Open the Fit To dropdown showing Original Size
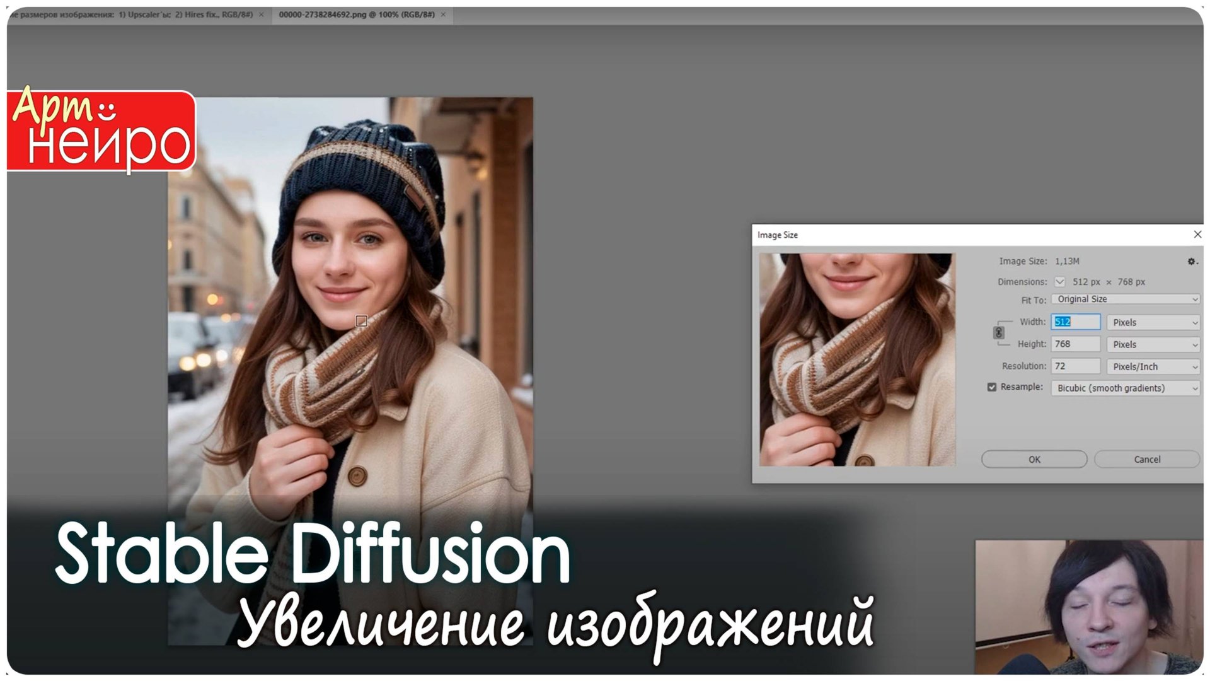Screen dimensions: 1210x681 [1126, 299]
